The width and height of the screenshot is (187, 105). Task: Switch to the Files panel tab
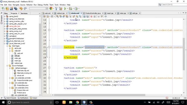coord(6,13)
